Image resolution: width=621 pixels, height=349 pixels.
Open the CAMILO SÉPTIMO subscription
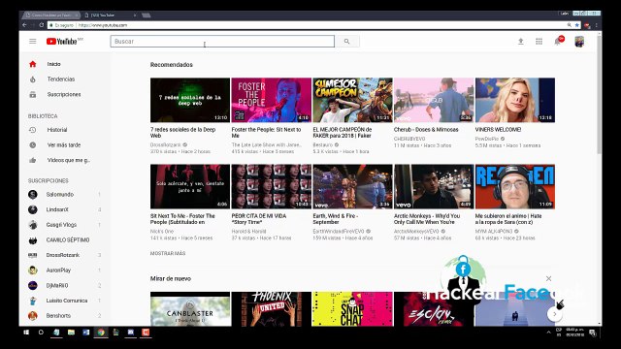pos(65,239)
